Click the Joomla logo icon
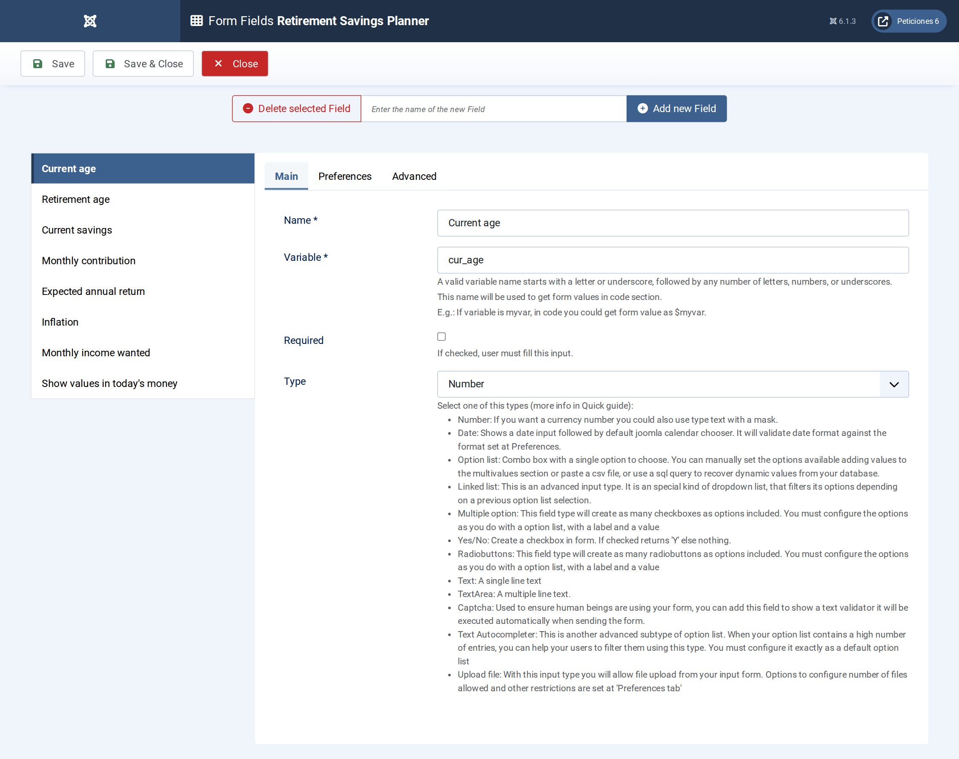 90,21
